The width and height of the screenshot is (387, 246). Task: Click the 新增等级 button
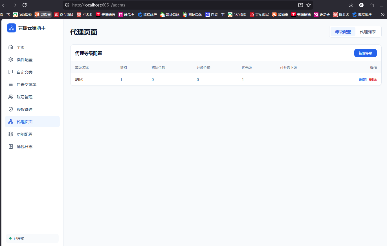[x=366, y=53]
